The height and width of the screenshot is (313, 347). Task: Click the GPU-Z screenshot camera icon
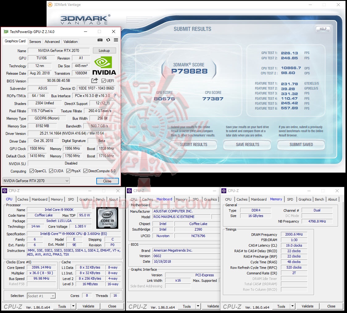[100, 40]
